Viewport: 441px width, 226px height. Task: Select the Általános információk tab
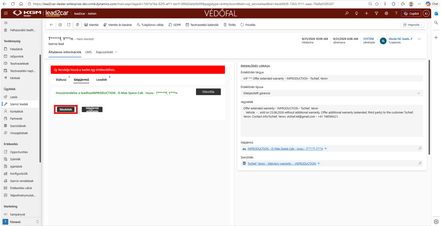65,52
